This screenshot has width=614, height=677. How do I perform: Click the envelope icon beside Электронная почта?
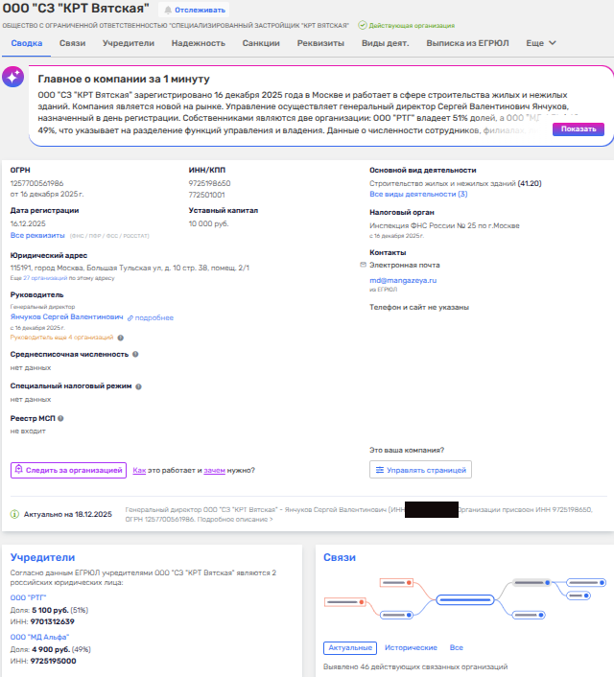pyautogui.click(x=363, y=264)
